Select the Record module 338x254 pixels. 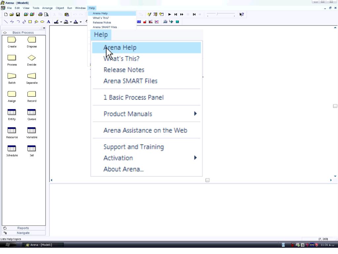click(x=32, y=97)
